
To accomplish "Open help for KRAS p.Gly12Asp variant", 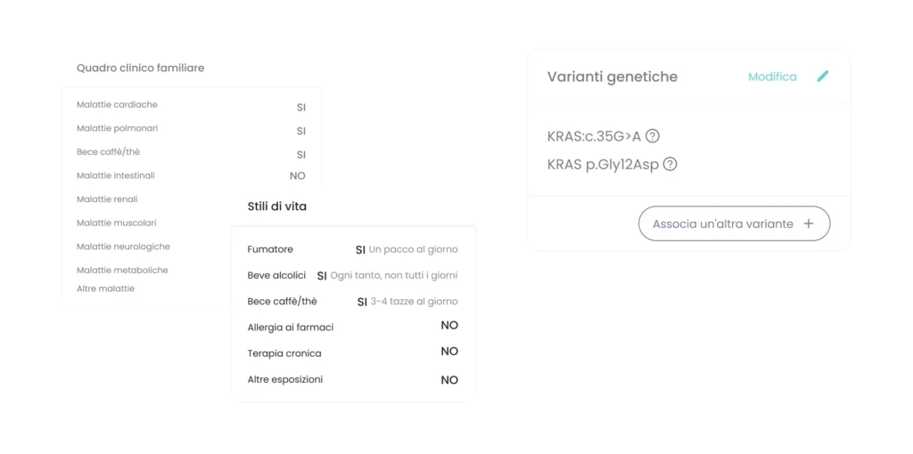I will pos(670,165).
